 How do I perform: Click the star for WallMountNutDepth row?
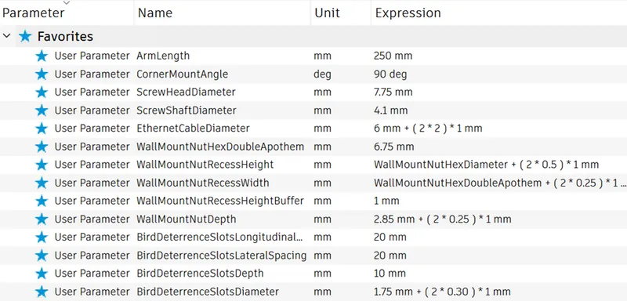click(x=42, y=219)
